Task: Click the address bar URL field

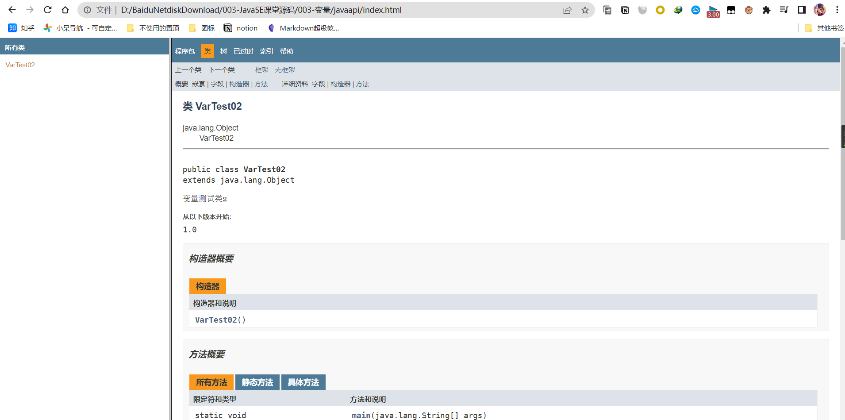Action: point(310,10)
